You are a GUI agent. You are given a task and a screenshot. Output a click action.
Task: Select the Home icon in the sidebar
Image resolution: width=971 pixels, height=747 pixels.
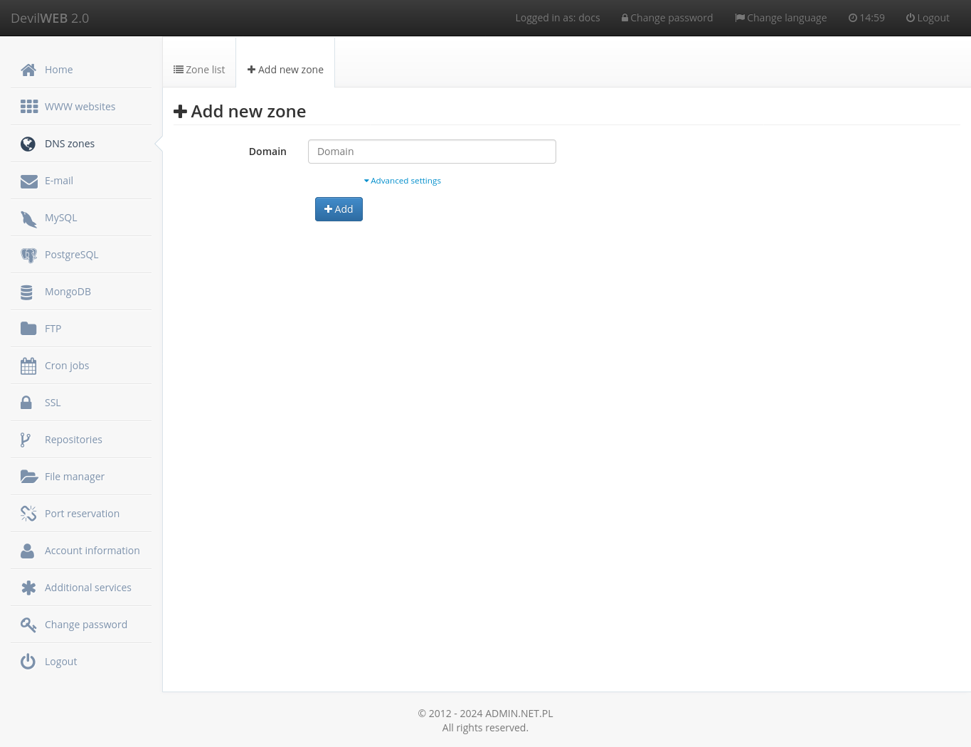28,69
